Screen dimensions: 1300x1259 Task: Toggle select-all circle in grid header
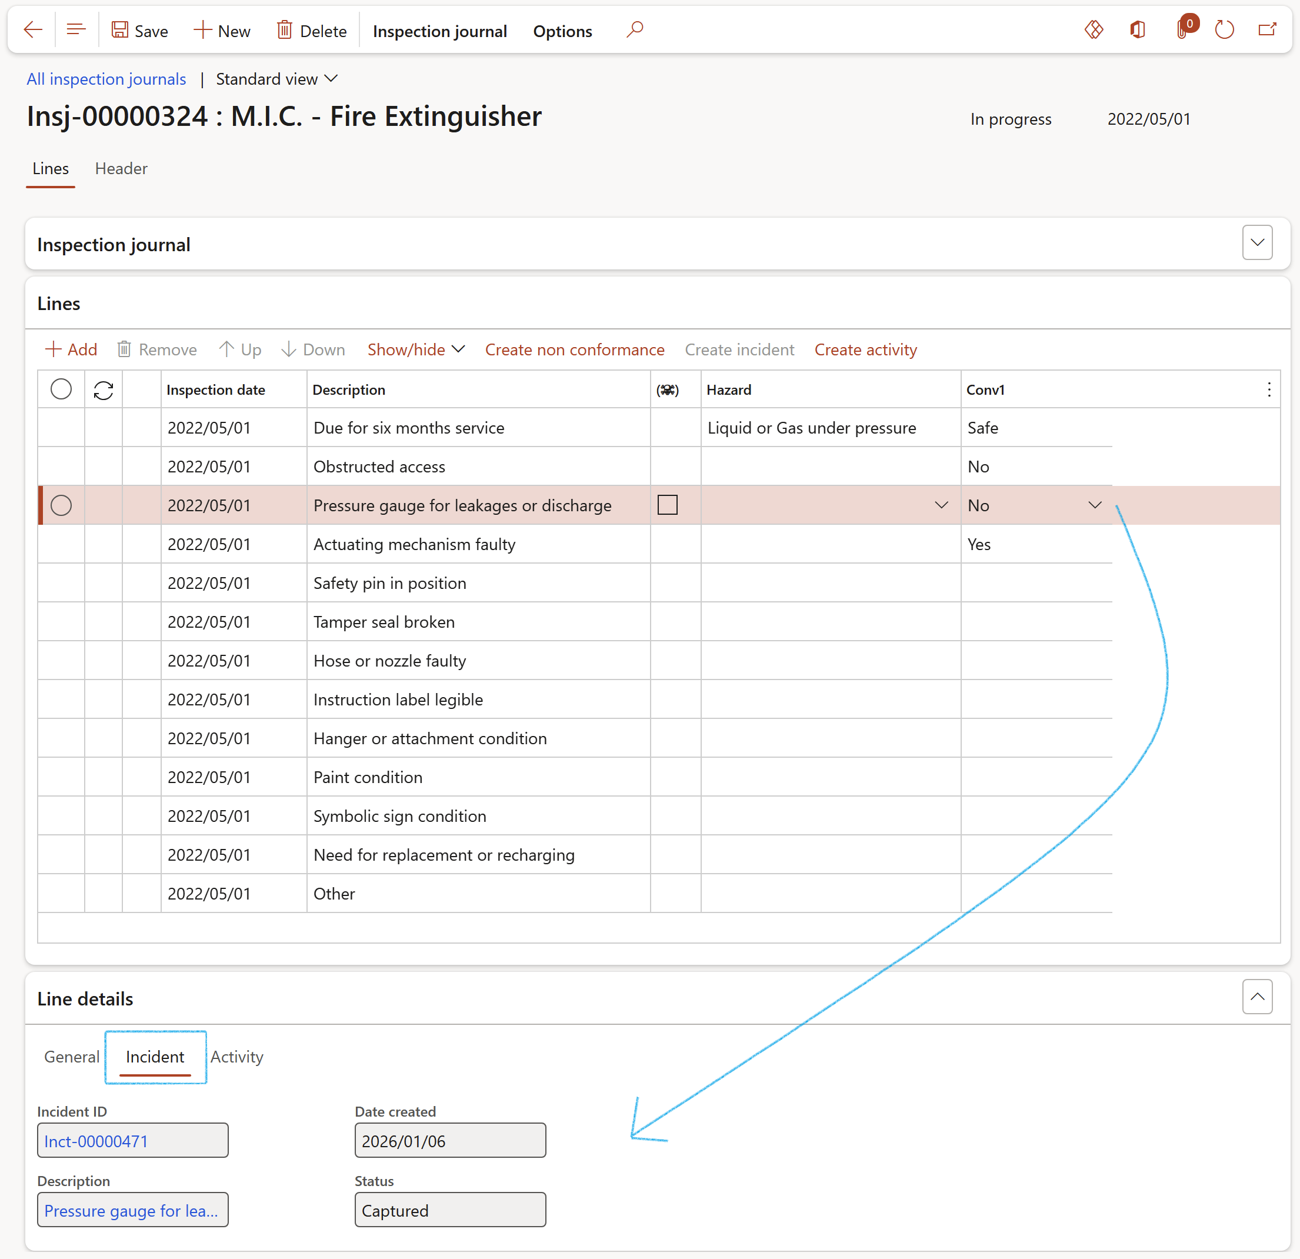(x=61, y=389)
